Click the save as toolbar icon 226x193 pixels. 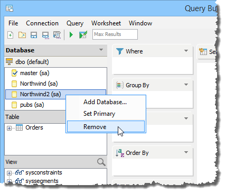[45, 35]
